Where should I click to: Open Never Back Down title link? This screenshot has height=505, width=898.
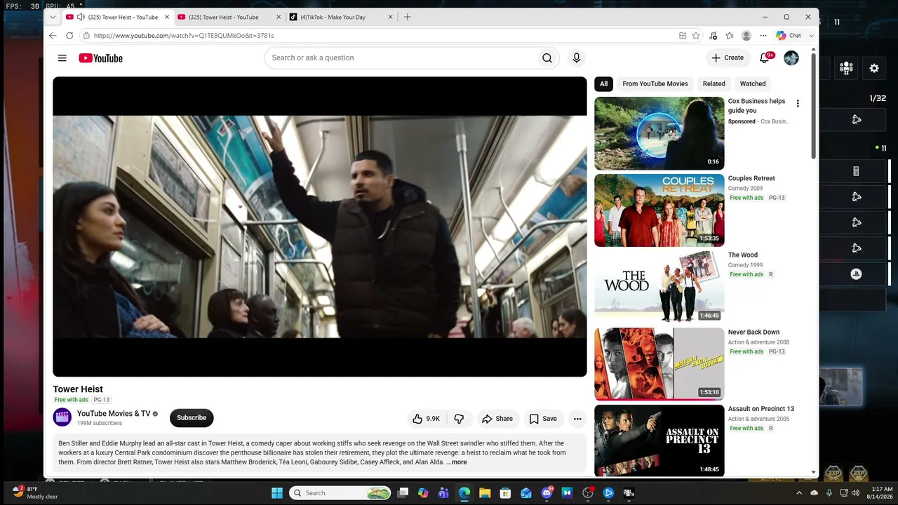pos(753,332)
